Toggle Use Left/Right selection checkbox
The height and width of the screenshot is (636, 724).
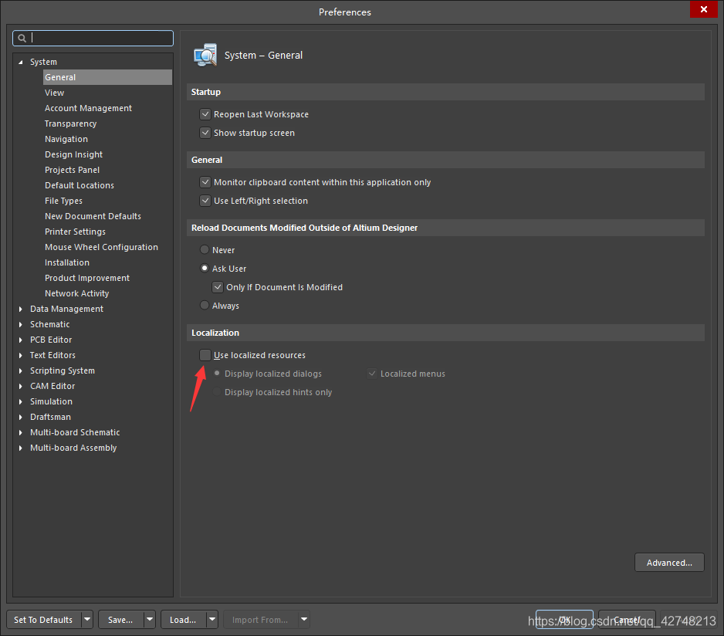[205, 201]
